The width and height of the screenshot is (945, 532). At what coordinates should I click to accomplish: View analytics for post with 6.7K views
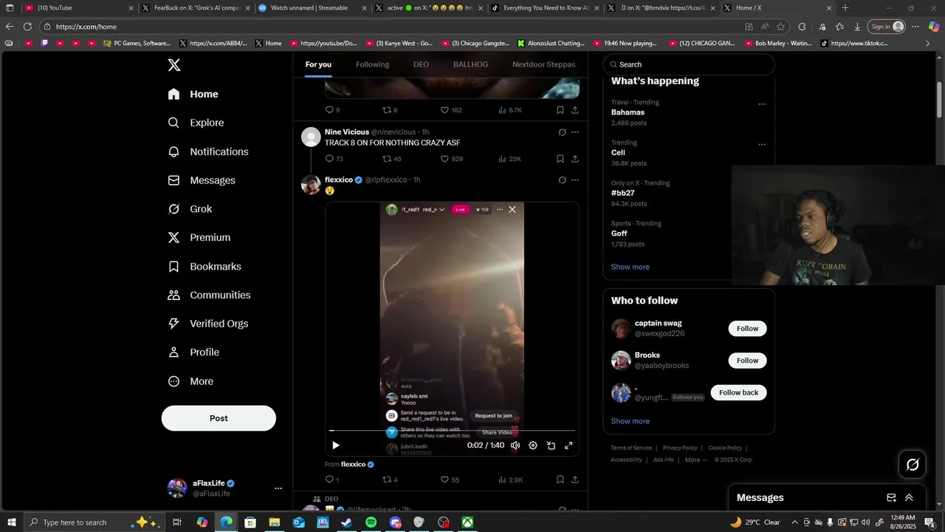[509, 110]
